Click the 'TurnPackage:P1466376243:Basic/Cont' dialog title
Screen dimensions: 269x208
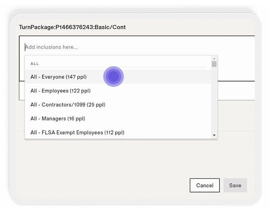point(72,27)
